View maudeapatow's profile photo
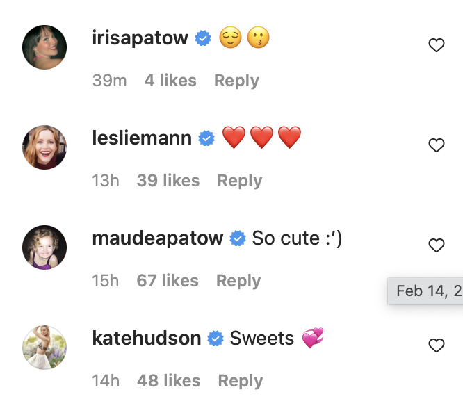The height and width of the screenshot is (399, 463). 45,247
